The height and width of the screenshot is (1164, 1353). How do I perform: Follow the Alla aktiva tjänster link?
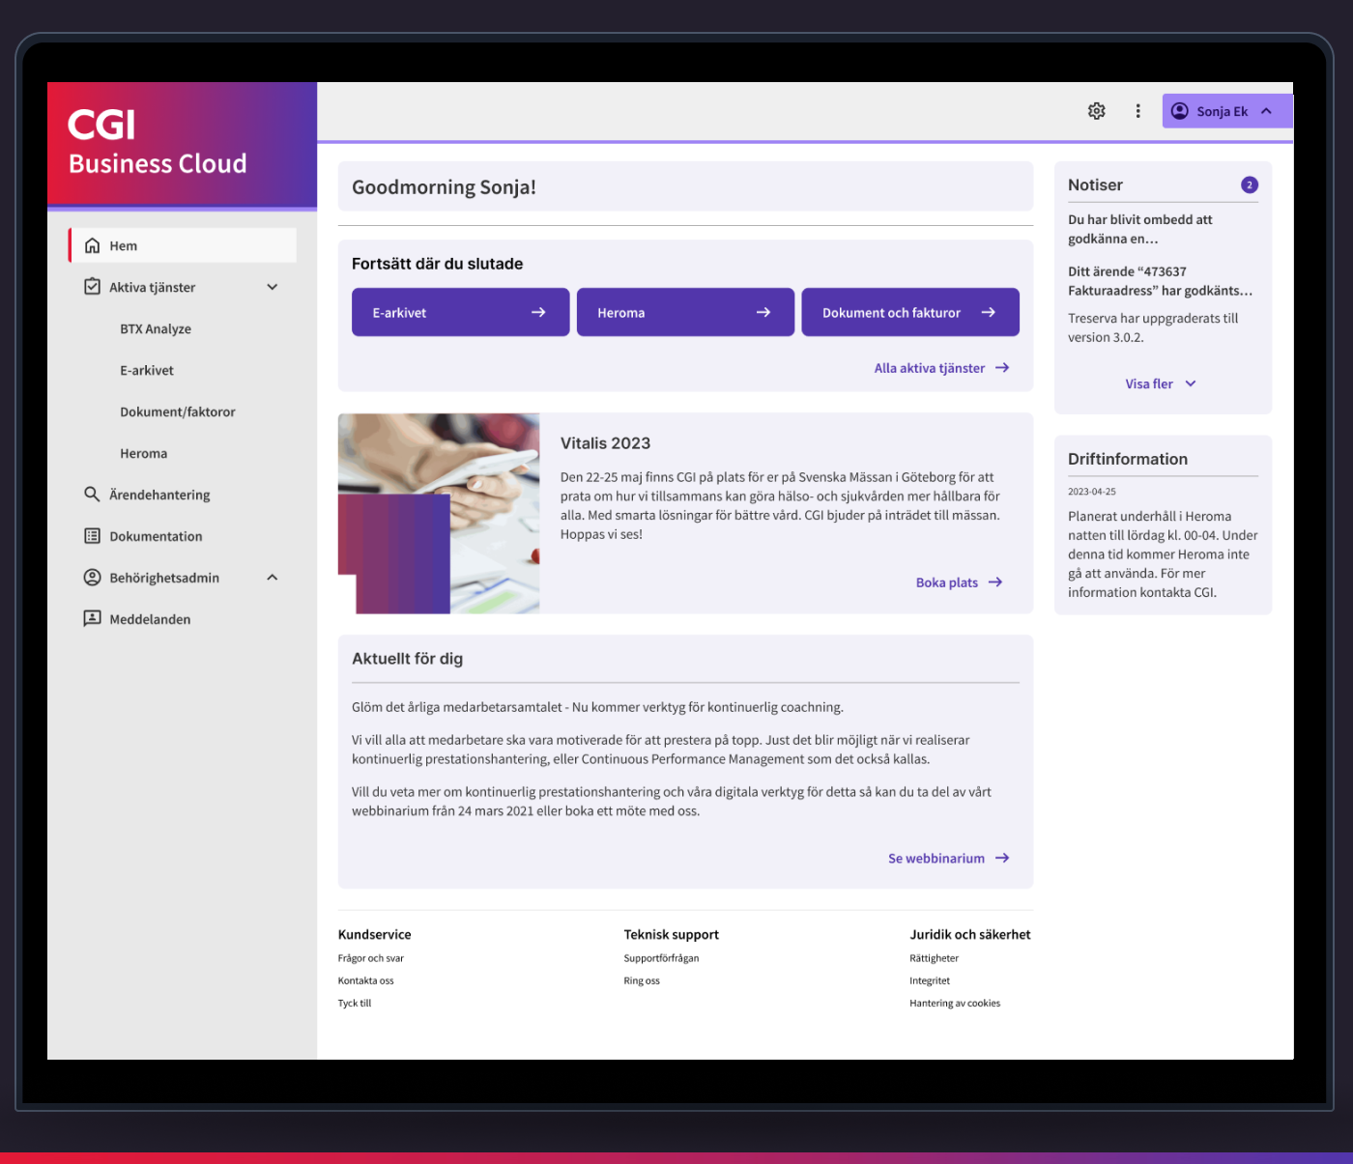[930, 368]
